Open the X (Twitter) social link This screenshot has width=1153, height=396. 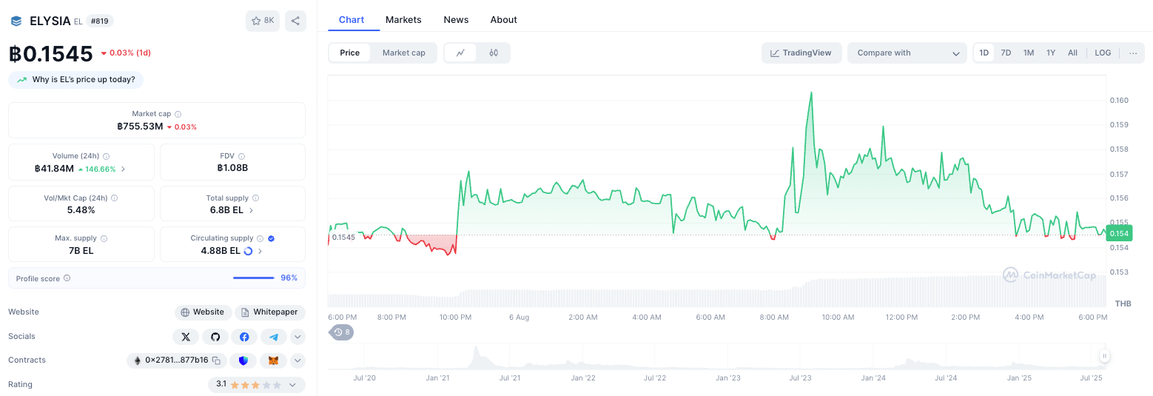click(186, 337)
